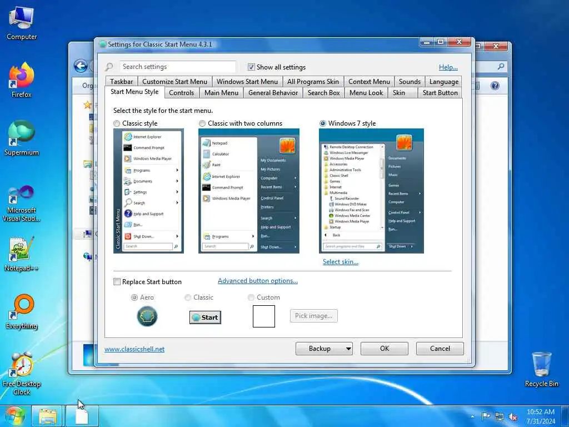The height and width of the screenshot is (427, 569).
Task: Open Microsoft Visual Studio shortcut
Action: coord(22,203)
